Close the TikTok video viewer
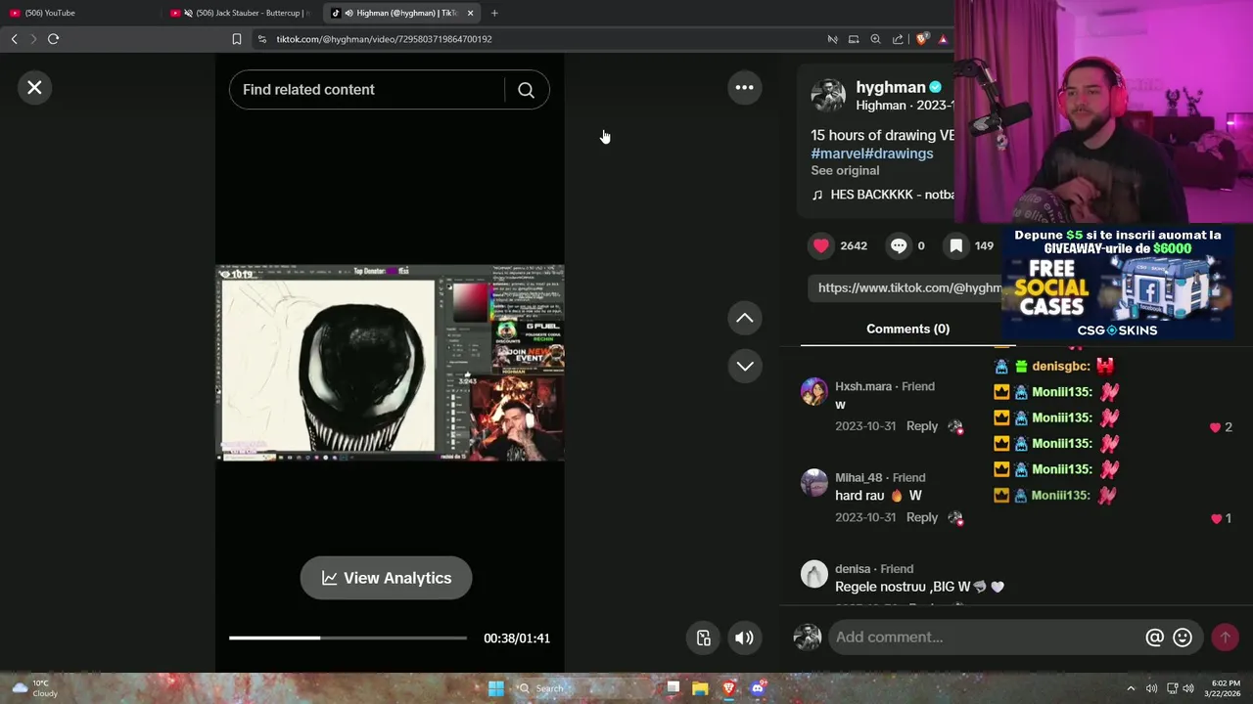Screen dimensions: 1253x704 pos(34,88)
